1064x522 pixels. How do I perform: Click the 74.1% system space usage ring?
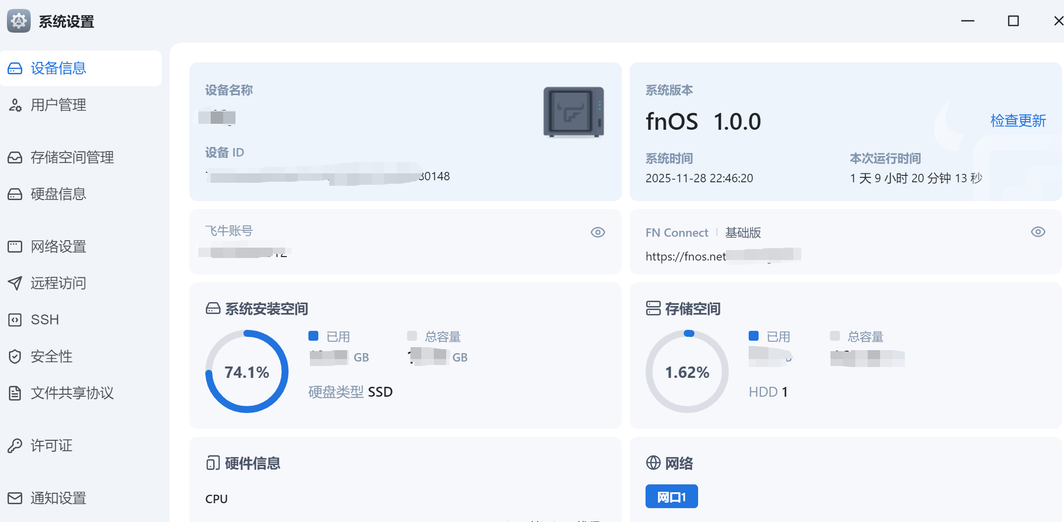[x=247, y=371]
